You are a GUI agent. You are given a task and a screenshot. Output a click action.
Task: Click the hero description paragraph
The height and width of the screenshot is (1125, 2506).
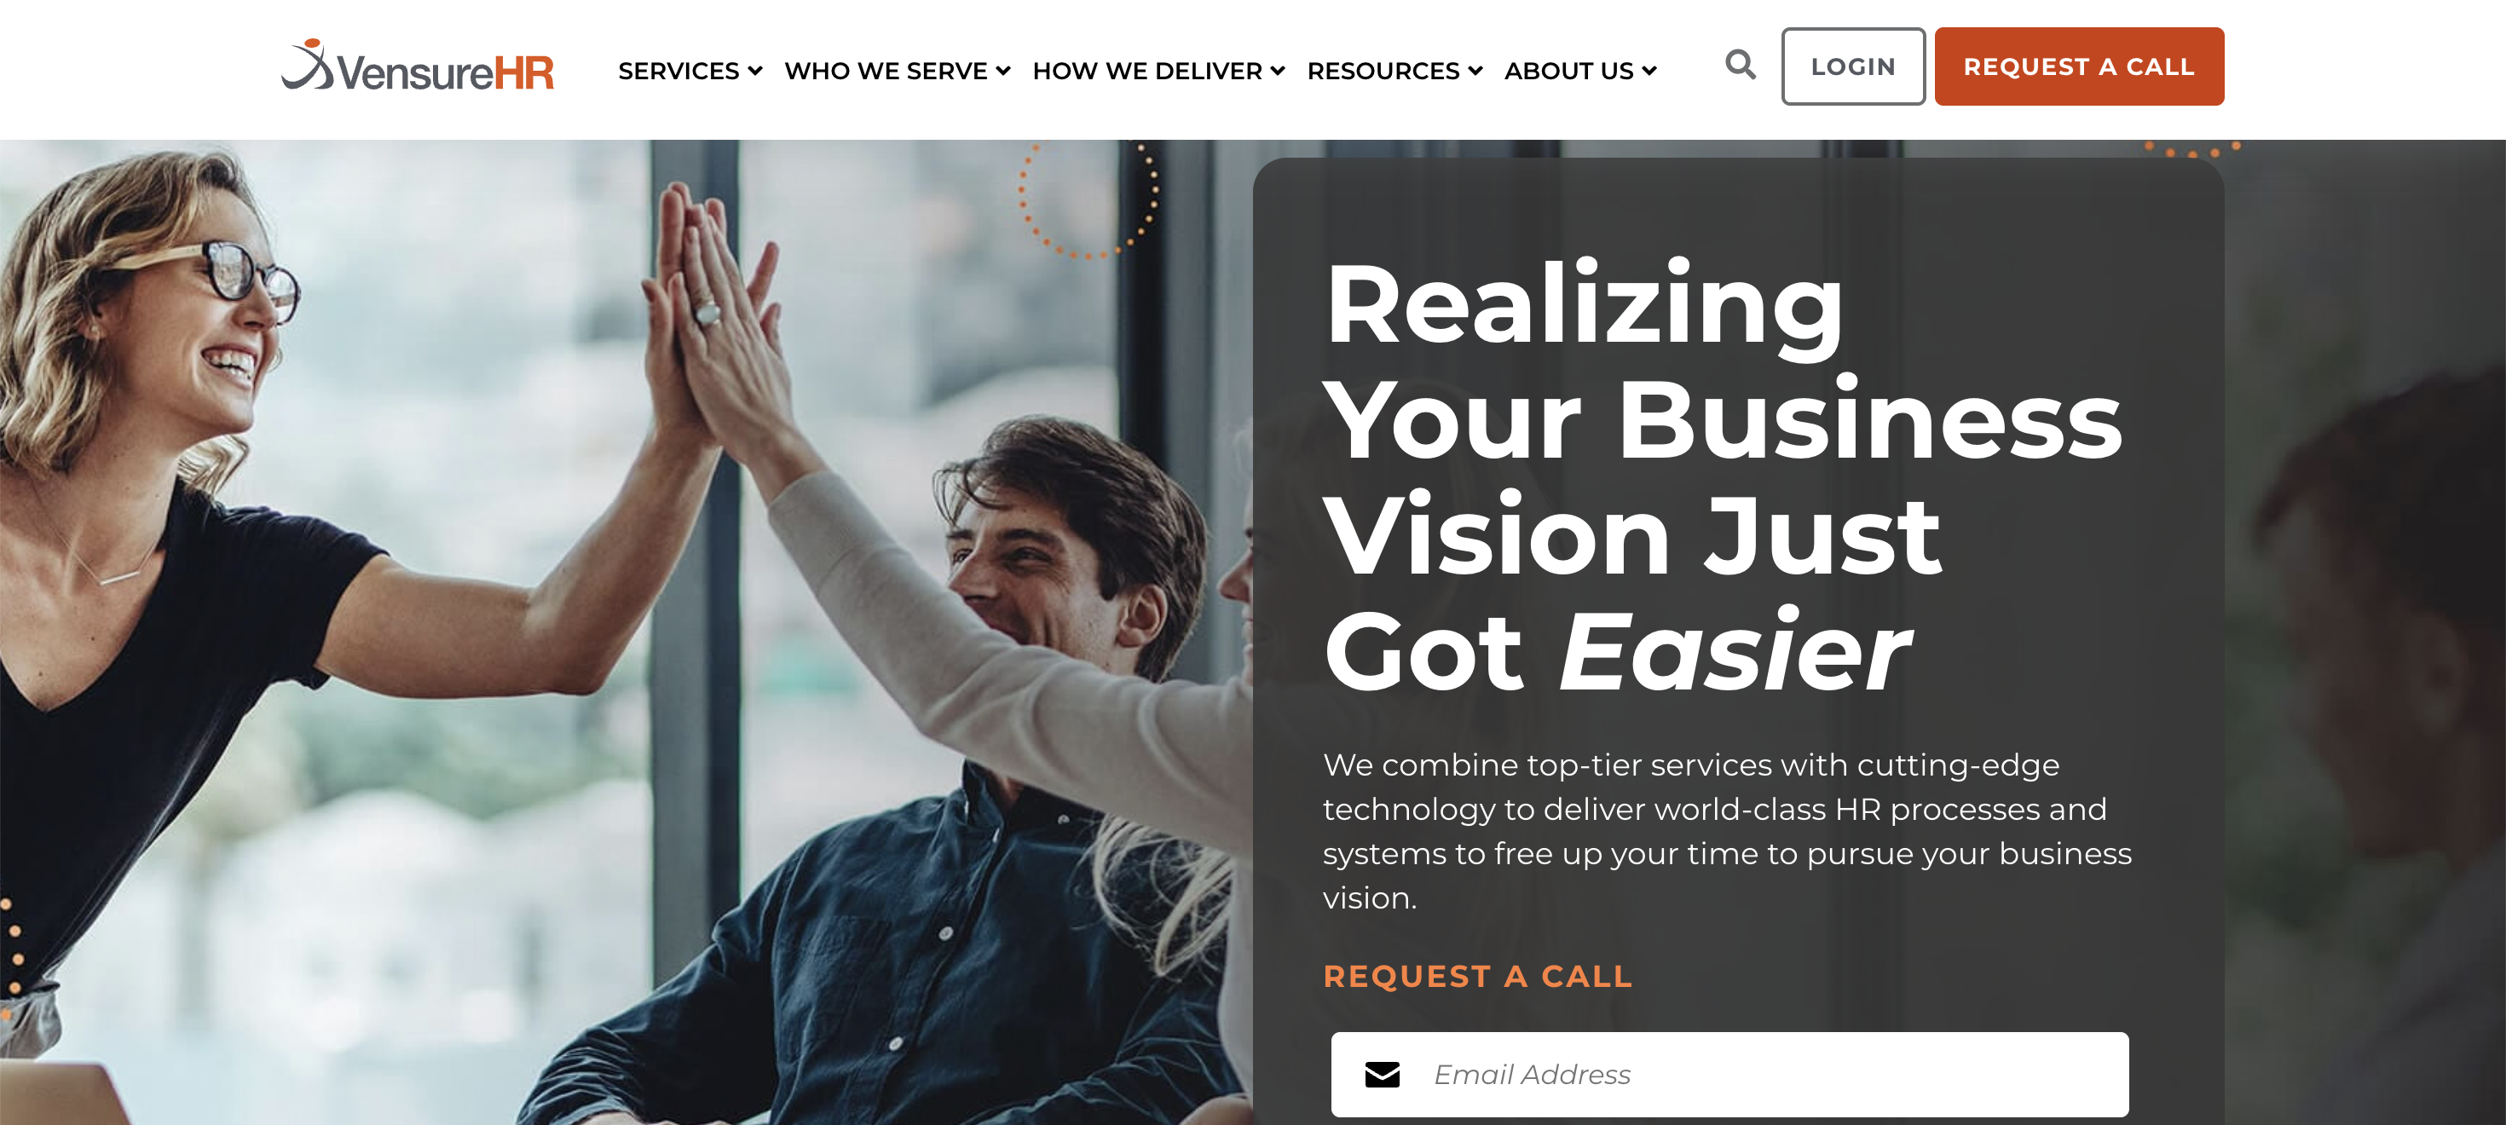tap(1727, 831)
